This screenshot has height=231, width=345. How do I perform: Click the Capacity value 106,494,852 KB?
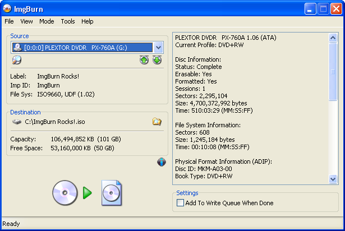point(72,139)
